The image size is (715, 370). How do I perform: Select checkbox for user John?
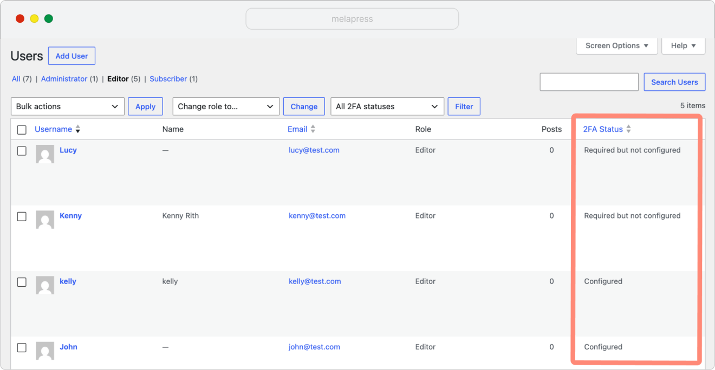22,347
